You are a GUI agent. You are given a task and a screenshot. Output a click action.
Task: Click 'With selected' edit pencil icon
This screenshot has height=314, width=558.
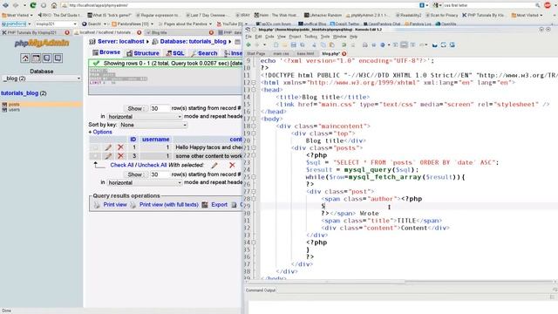[x=214, y=165]
